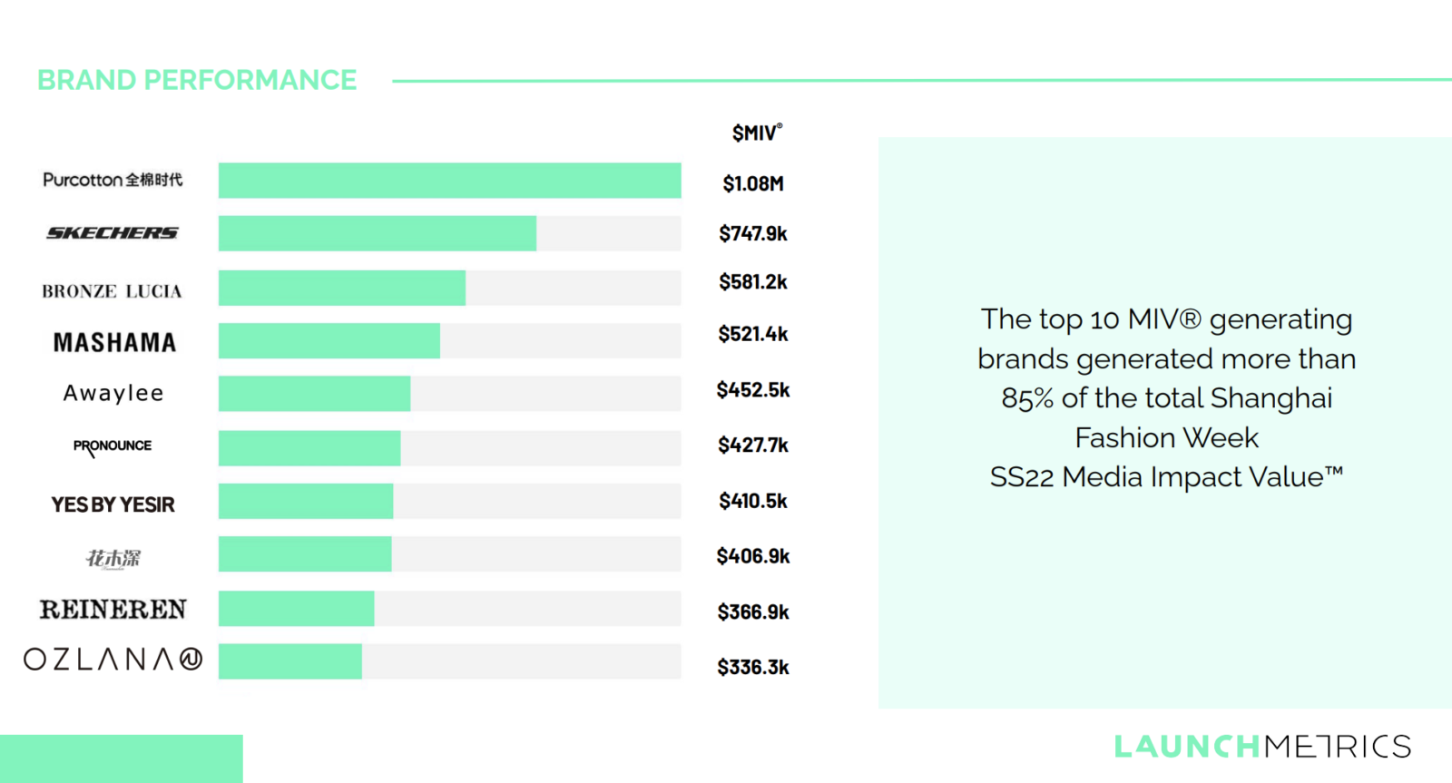The image size is (1452, 783).
Task: Select the Yes By Yesir logo
Action: pos(113,504)
